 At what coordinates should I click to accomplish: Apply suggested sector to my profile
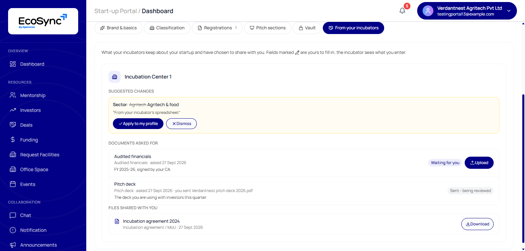coord(138,124)
